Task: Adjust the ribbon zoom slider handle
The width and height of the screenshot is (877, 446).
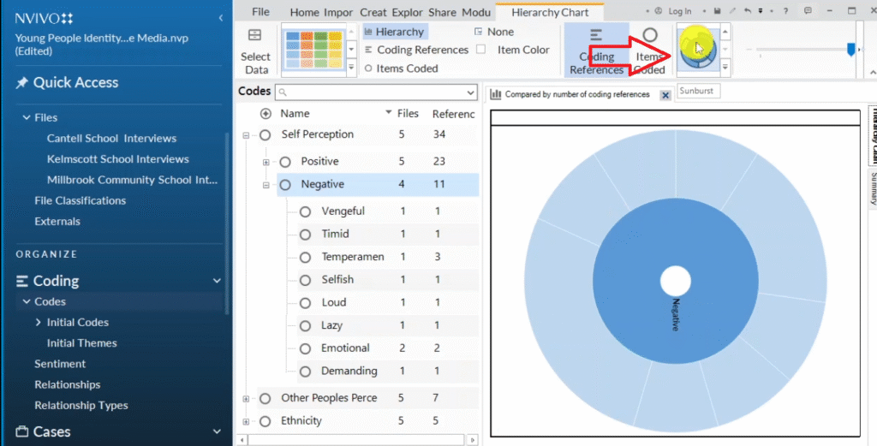Action: [x=850, y=51]
